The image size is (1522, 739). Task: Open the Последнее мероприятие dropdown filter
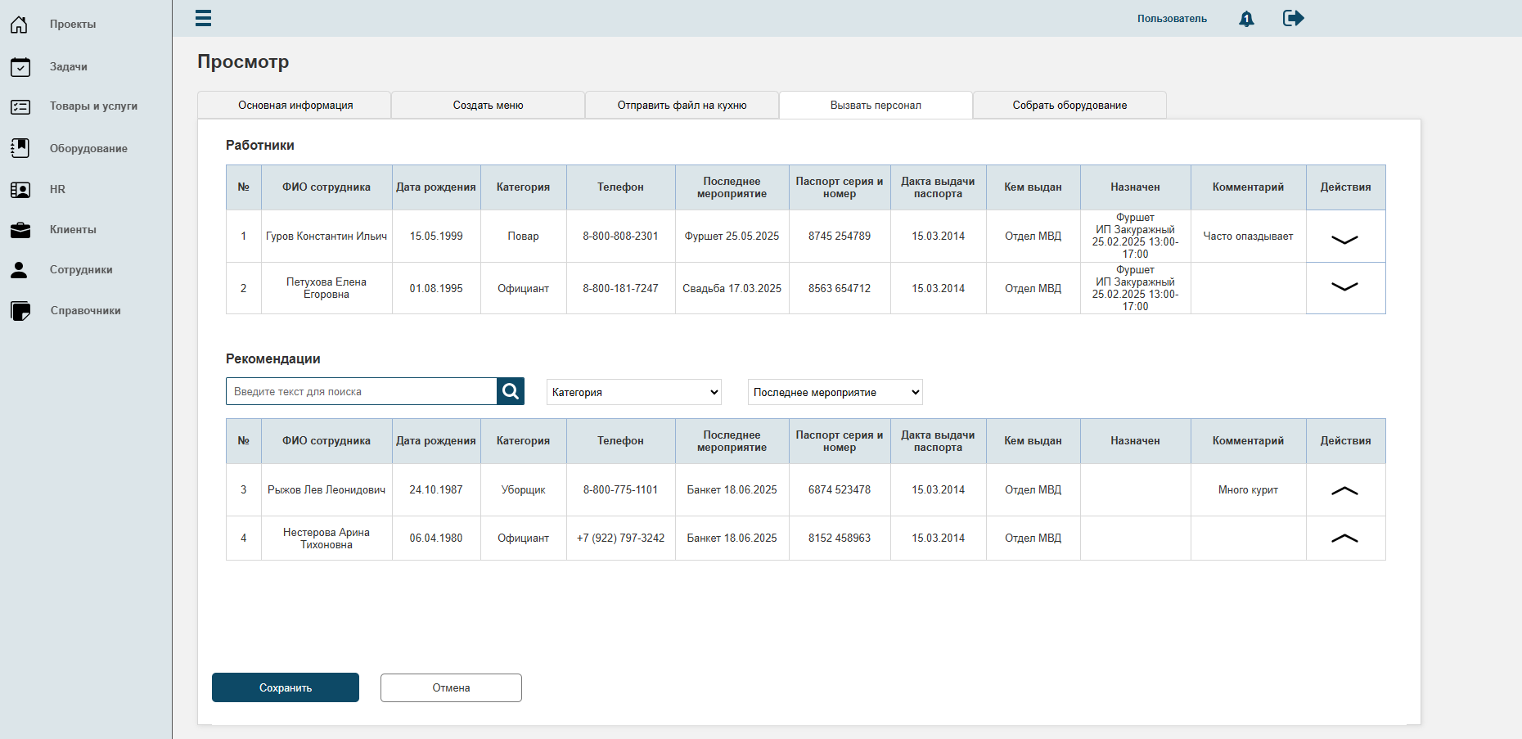[835, 392]
